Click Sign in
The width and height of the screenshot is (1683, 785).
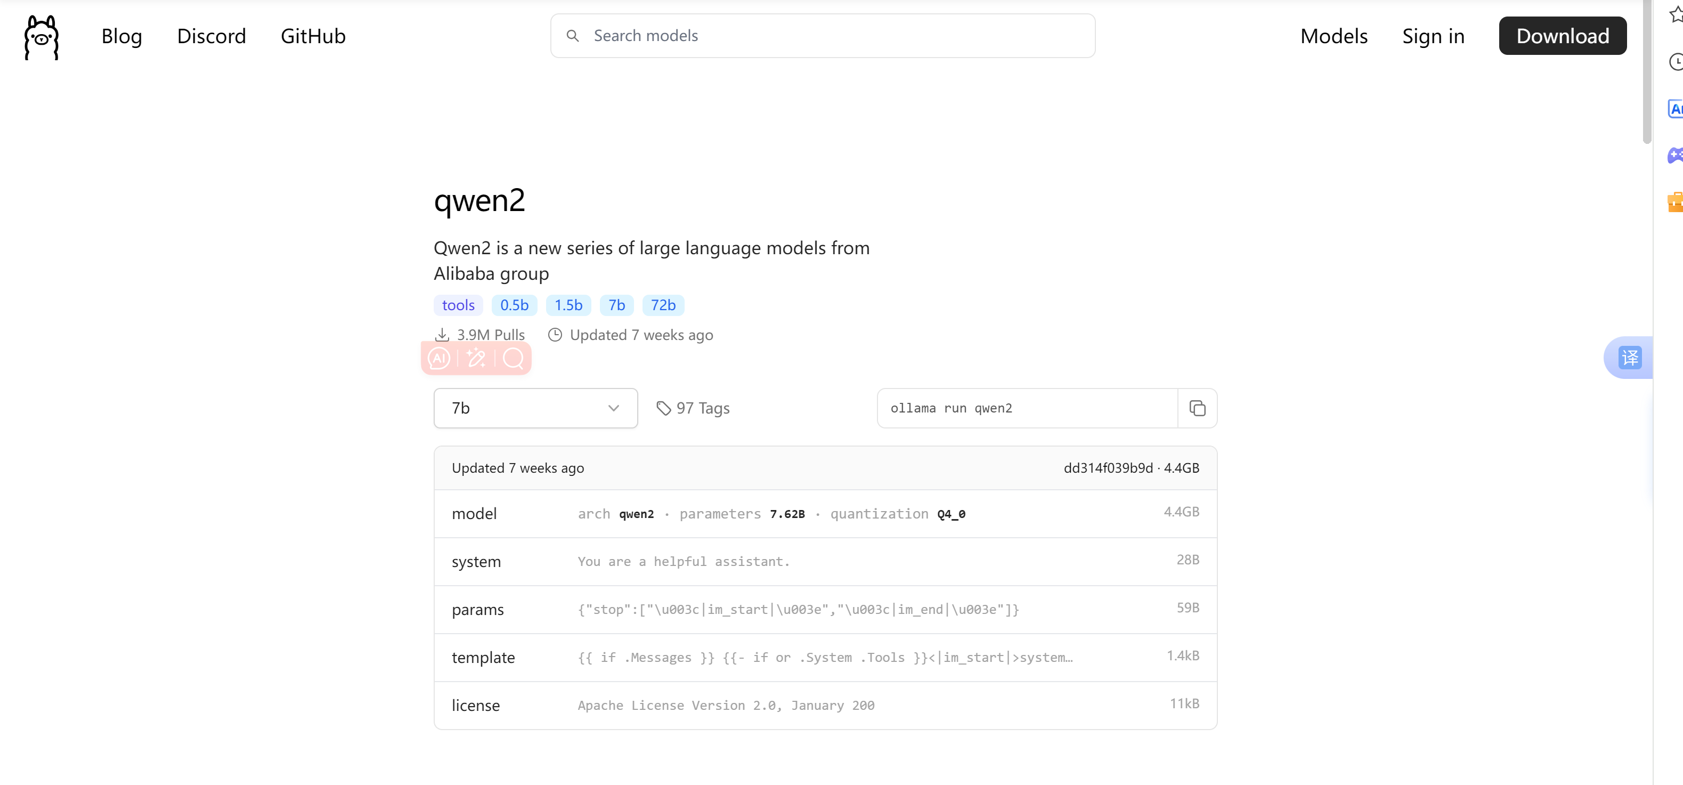1433,36
